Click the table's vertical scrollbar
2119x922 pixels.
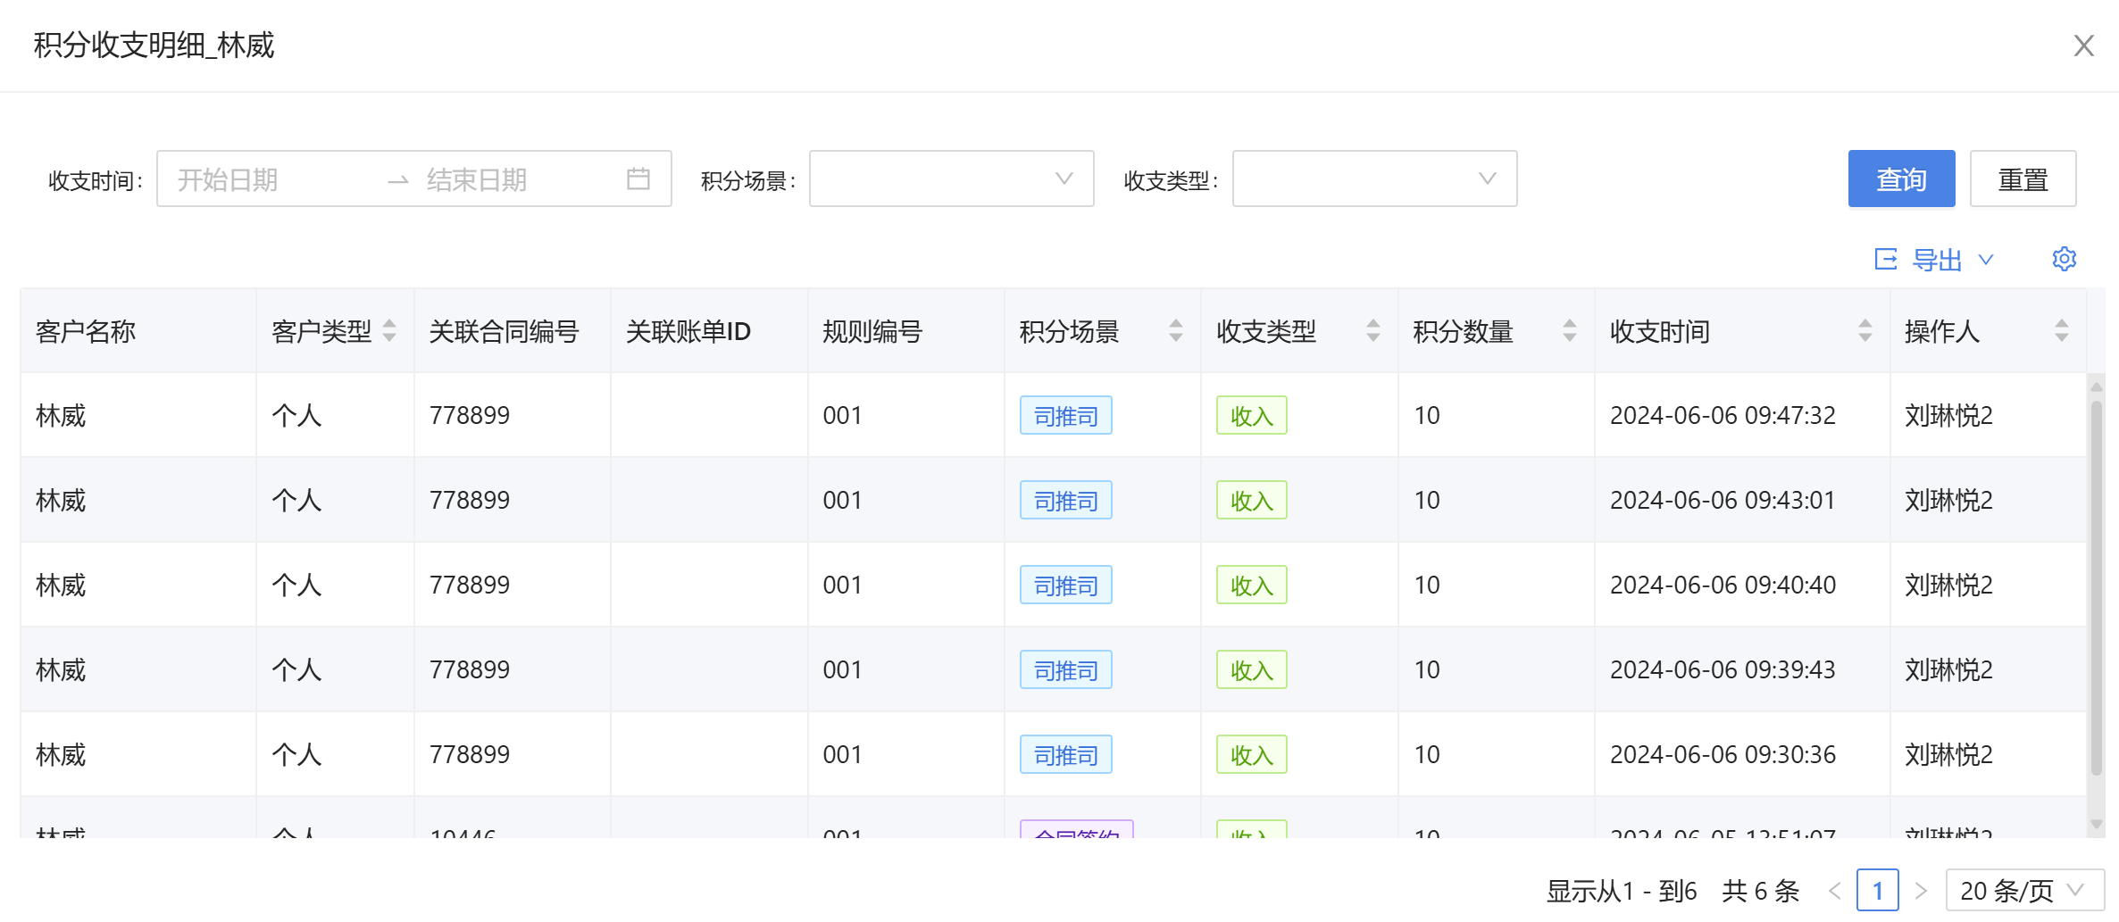coord(2096,580)
